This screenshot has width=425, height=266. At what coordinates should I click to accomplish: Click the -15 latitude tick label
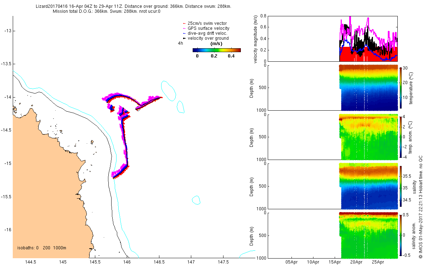[8, 163]
